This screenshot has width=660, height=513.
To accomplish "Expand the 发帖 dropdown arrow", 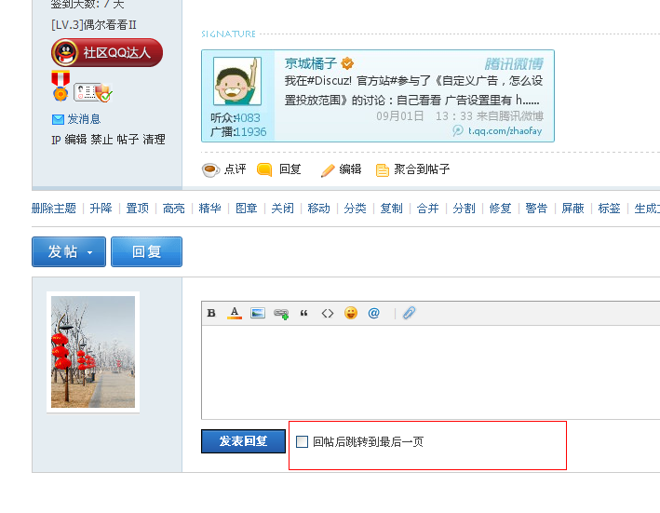I will click(89, 253).
